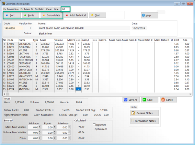This screenshot has width=195, height=145.
Task: Select S.G. cell 3.33
Action: [187, 63]
